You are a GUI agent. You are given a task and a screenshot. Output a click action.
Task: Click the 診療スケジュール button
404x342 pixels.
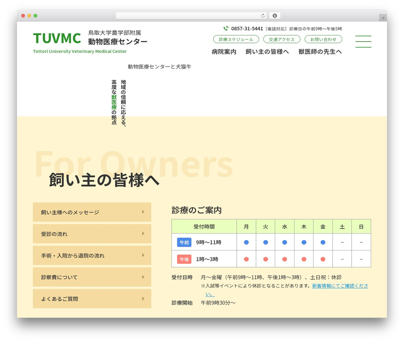pos(236,39)
